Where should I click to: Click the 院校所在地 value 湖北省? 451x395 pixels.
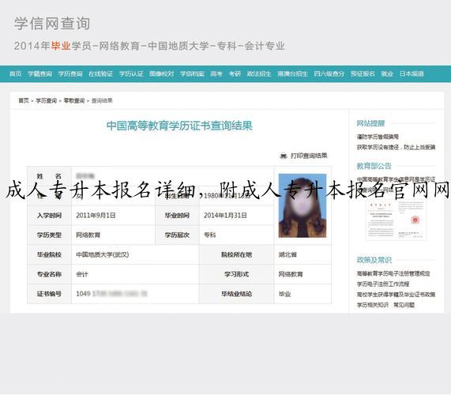tap(288, 254)
